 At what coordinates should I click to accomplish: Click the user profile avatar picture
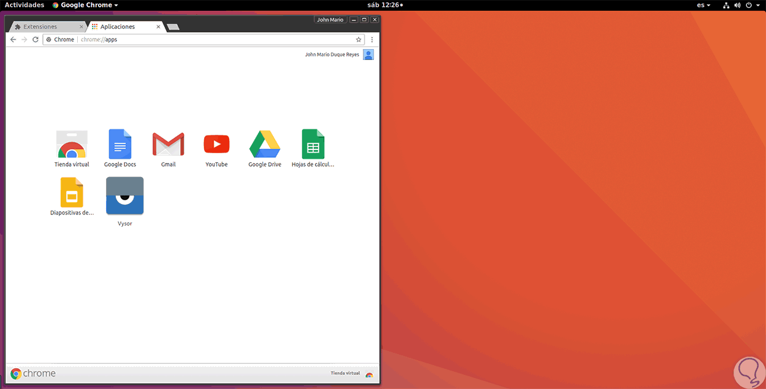coord(368,55)
